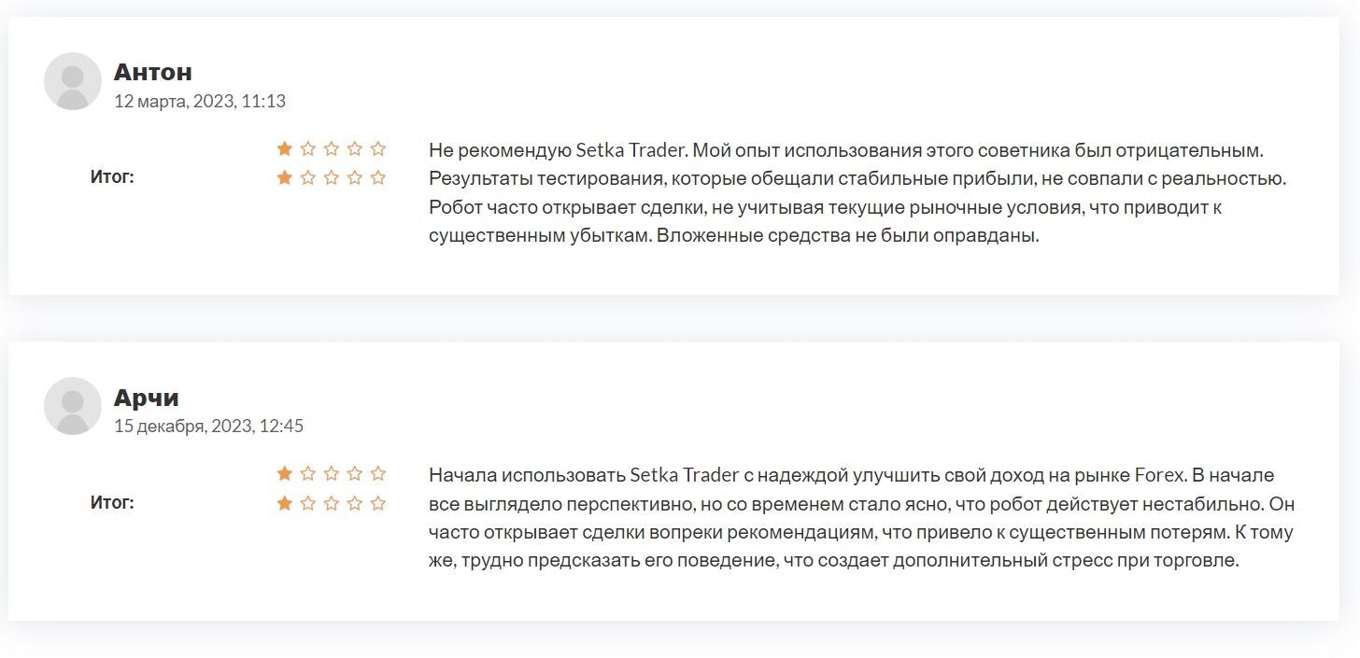
Task: Click the Итог label in Антон's review
Action: coord(112,177)
